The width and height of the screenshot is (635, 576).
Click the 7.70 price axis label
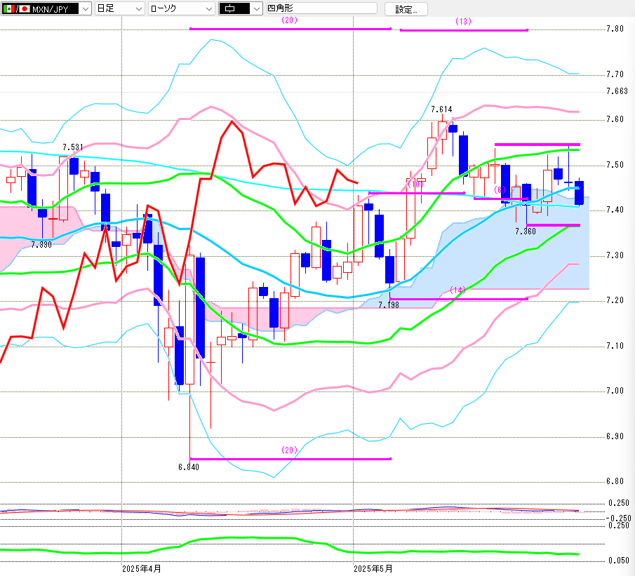tap(615, 74)
